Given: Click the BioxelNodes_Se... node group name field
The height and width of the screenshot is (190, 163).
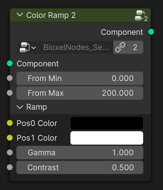Looking at the screenshot, I should 76,47.
